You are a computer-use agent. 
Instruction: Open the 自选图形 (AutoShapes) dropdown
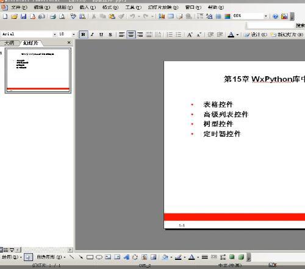point(51,257)
